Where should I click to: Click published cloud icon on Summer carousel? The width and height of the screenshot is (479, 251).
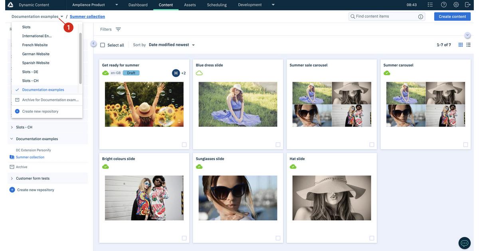pos(387,73)
